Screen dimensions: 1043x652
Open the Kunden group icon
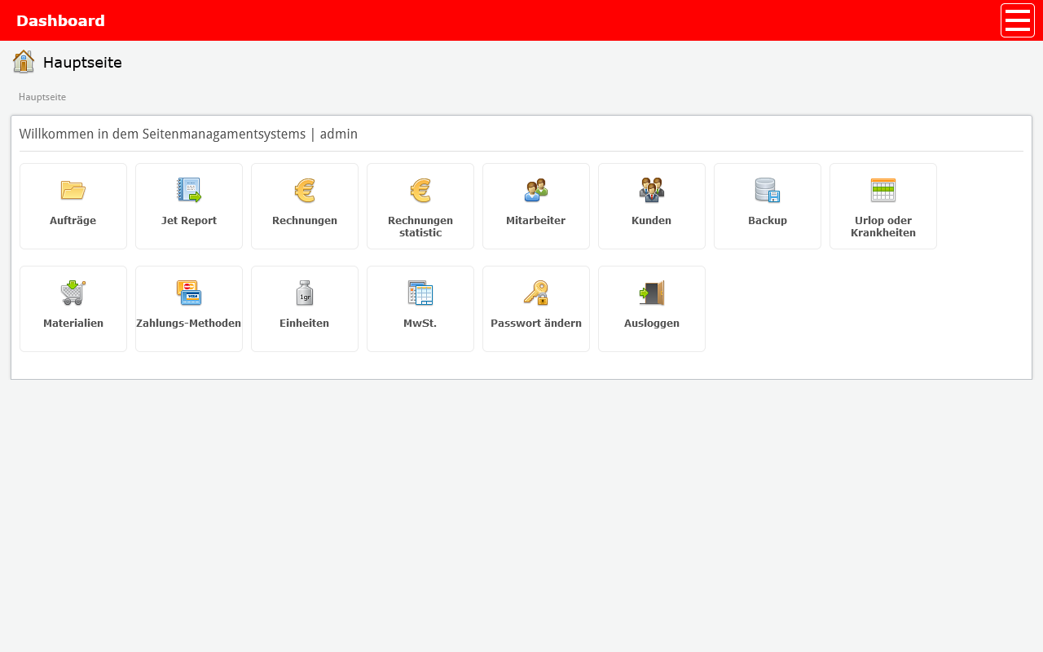(x=652, y=190)
